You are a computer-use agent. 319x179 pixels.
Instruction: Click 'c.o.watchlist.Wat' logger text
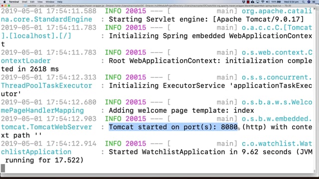tap(277, 144)
